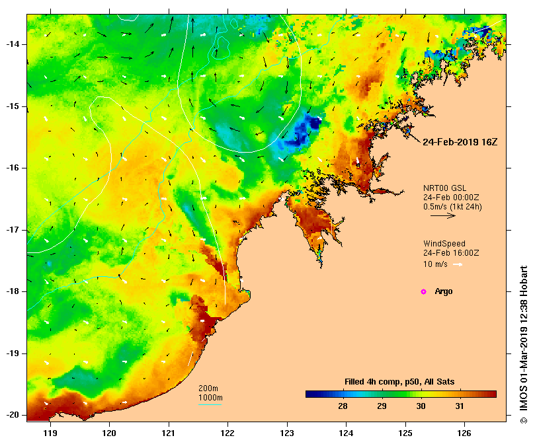
Task: Click the cyan 1000m contour legend line
Action: pyautogui.click(x=210, y=405)
